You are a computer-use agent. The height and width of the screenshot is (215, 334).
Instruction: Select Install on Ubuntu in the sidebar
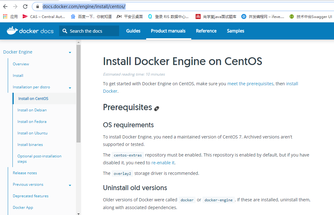tap(32, 133)
